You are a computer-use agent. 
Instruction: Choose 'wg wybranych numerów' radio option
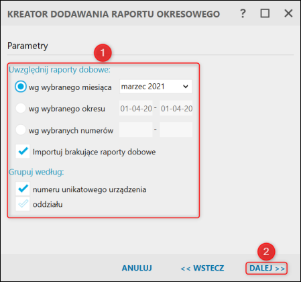pos(21,130)
